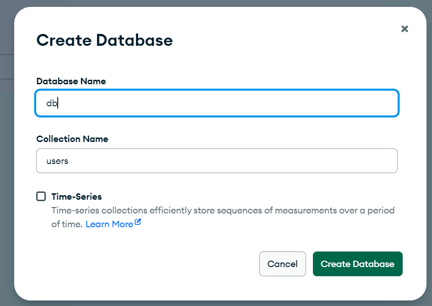
Task: Click inside the Database Name field
Action: click(x=217, y=103)
